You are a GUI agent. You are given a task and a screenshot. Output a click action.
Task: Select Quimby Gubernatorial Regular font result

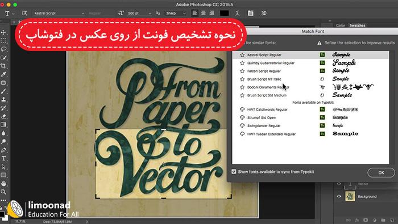(311, 63)
